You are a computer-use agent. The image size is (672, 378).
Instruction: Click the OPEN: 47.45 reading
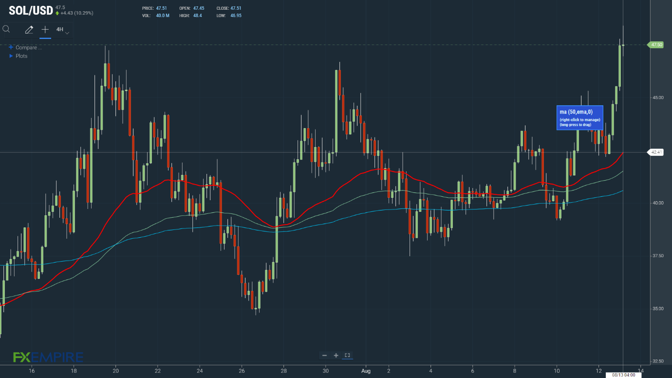[x=192, y=8]
